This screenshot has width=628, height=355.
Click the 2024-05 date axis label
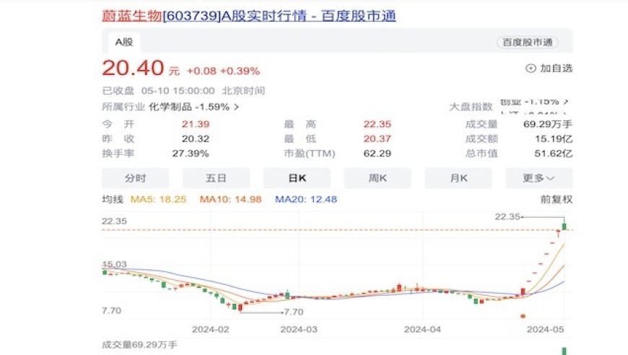546,330
